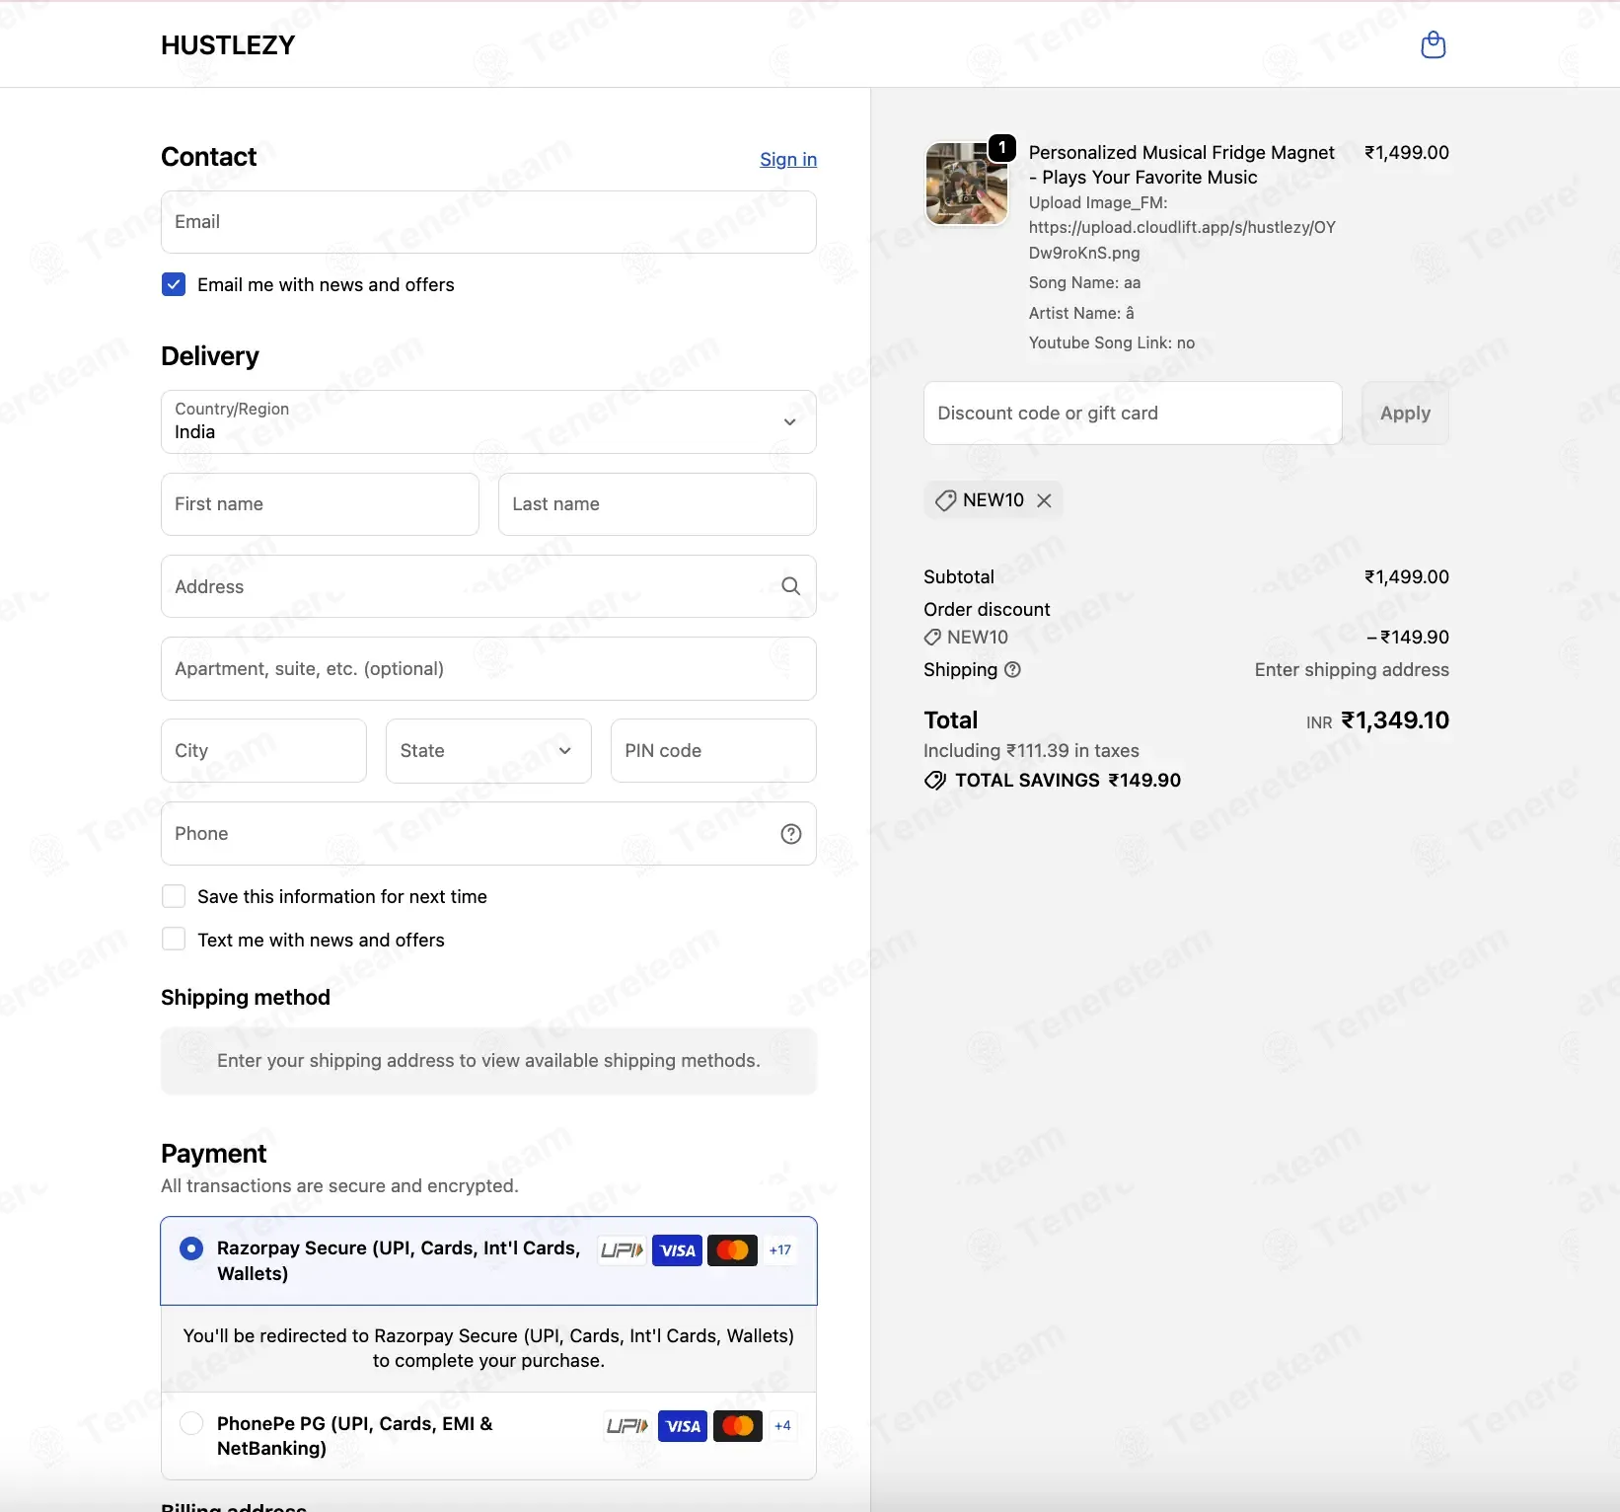
Task: Click the discount amount −₹149.90
Action: click(x=1407, y=638)
